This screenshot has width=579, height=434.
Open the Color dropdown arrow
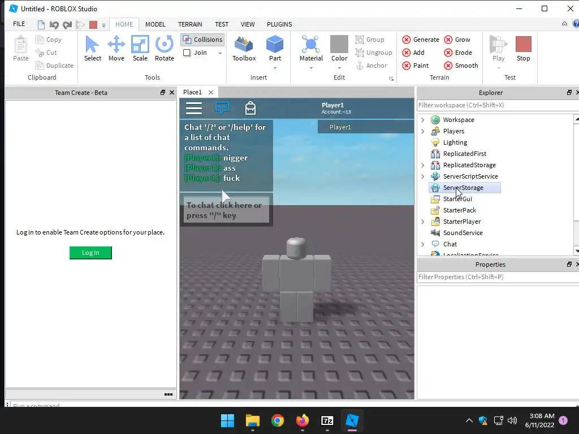(339, 68)
